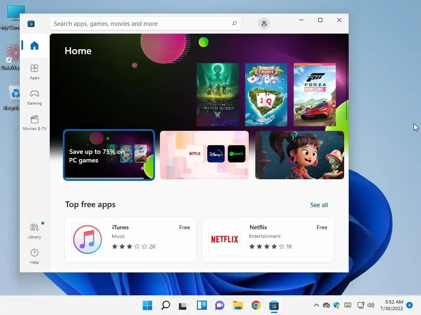This screenshot has height=315, width=421.
Task: Click the search apps, games, movies field
Action: coord(145,23)
